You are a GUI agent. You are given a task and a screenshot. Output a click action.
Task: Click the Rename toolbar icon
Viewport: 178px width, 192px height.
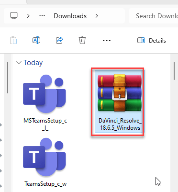[x=36, y=40]
